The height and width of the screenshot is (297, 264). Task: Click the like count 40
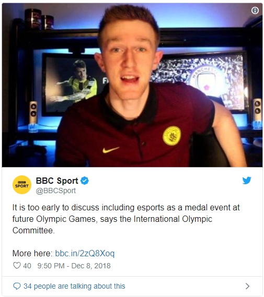click(27, 266)
